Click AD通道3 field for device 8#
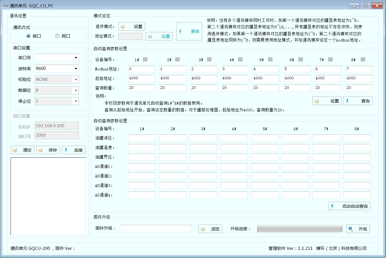Image resolution: width=386 pixels, height=258 pixels. tap(357, 186)
